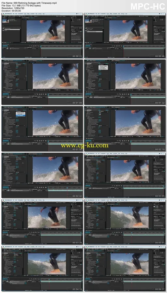Open the thumbnail frame stamped 00:02:19

tap(125, 129)
